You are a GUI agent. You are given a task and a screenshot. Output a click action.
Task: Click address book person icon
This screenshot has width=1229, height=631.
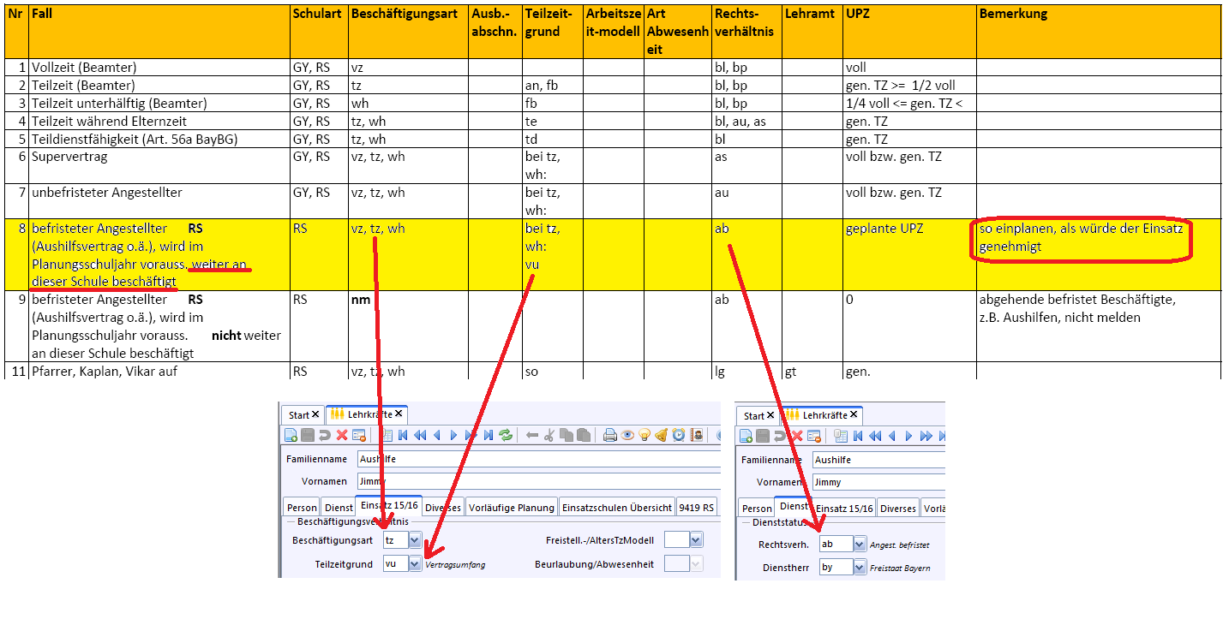point(696,435)
